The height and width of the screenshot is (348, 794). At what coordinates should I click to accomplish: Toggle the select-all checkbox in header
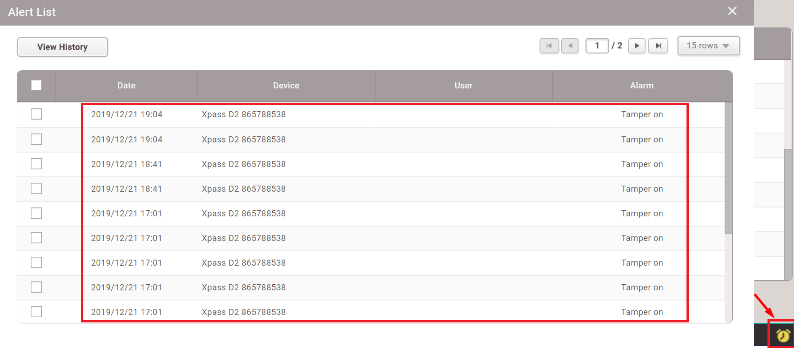36,85
